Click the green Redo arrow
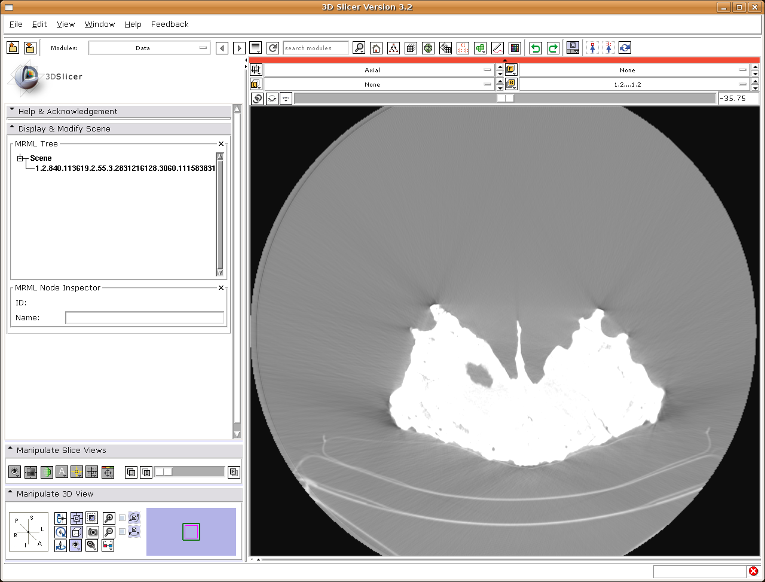Screen dimensions: 765x582 553,48
